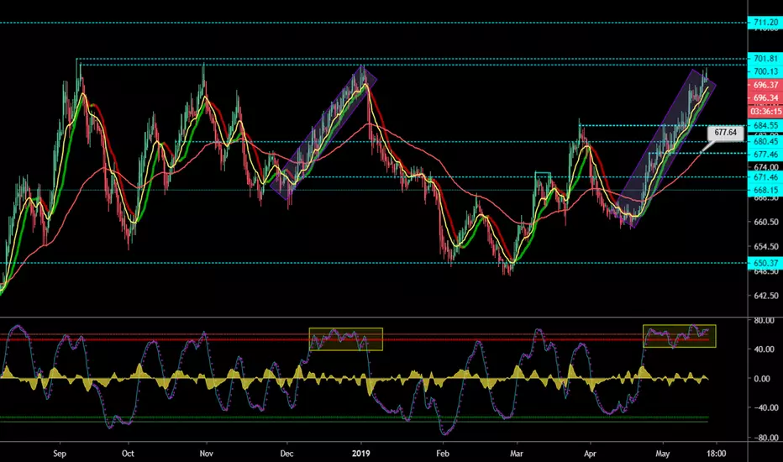Select the Apr label on time axis

click(591, 454)
